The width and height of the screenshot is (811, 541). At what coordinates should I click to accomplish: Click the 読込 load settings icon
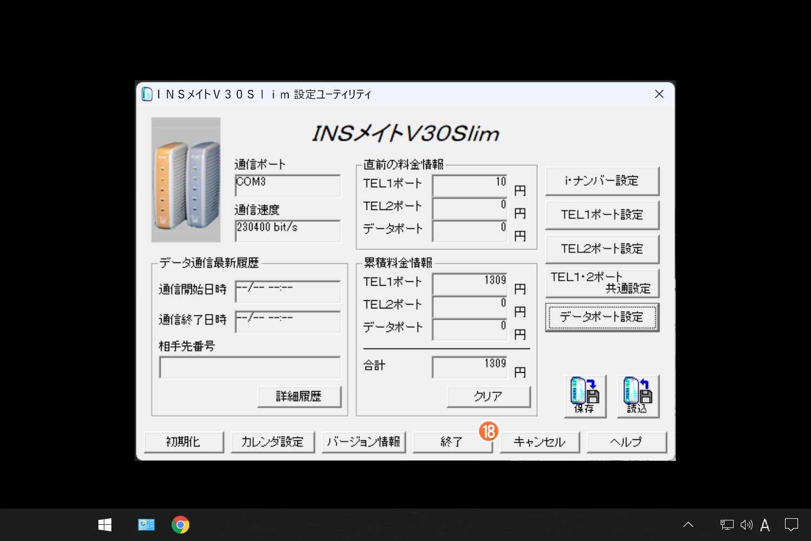[638, 396]
